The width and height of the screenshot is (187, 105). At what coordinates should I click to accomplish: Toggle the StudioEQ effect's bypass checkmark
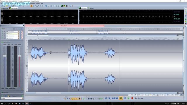pyautogui.click(x=2, y=38)
